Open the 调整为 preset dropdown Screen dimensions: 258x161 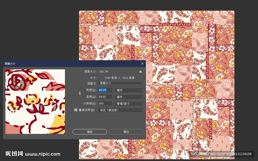120,83
